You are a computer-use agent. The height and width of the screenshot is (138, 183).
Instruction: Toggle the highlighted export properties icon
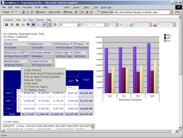click(44, 25)
